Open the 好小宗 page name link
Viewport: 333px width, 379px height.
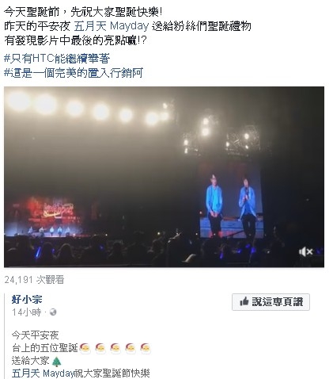27,300
